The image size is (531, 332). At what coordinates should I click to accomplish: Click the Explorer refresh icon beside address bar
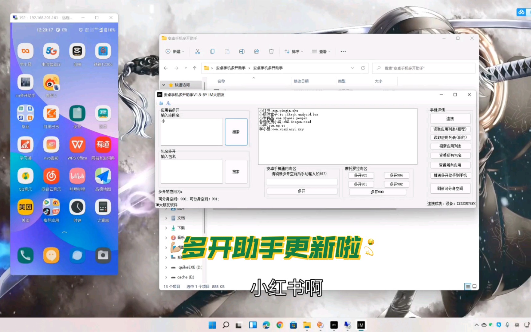click(x=363, y=68)
